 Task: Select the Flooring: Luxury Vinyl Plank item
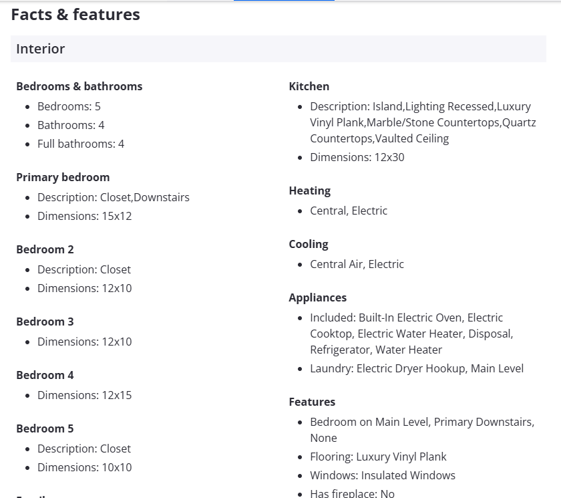378,457
